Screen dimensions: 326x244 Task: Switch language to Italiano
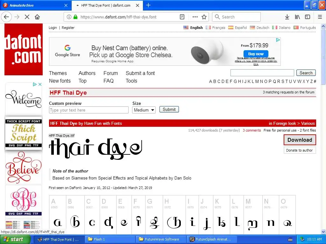pyautogui.click(x=281, y=28)
